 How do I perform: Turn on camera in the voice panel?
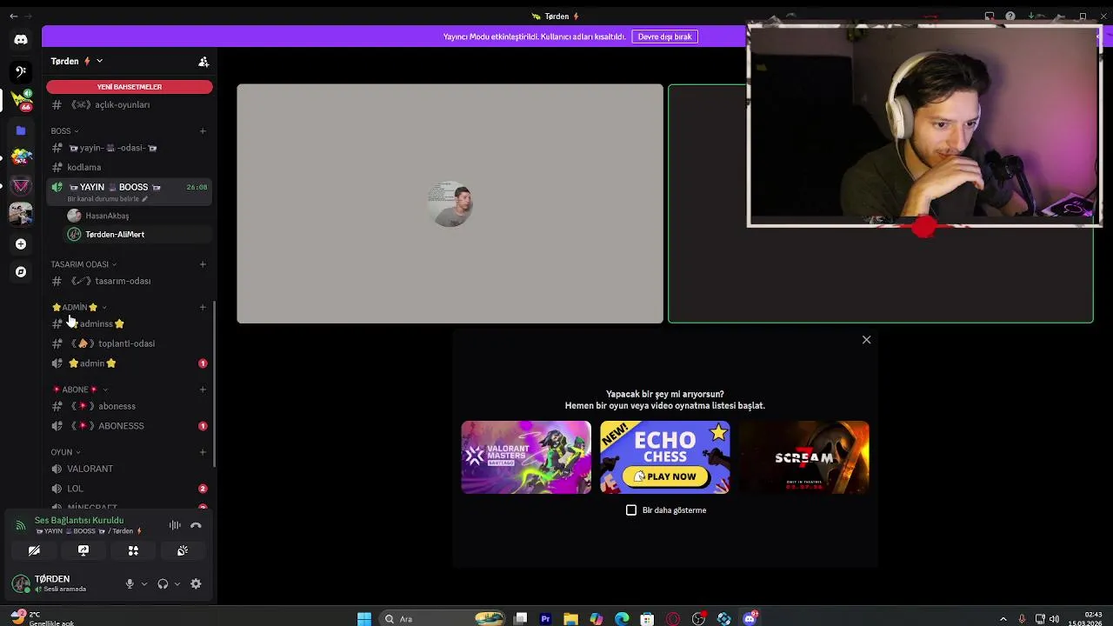pyautogui.click(x=34, y=550)
